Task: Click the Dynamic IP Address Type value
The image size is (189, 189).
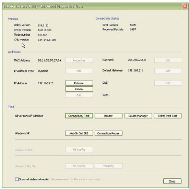Action: [43, 71]
